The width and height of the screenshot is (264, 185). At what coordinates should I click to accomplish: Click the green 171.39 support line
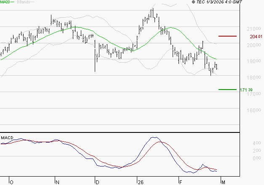point(227,90)
